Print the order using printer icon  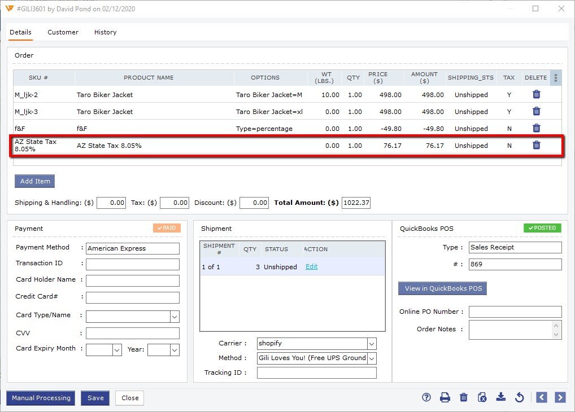(445, 397)
